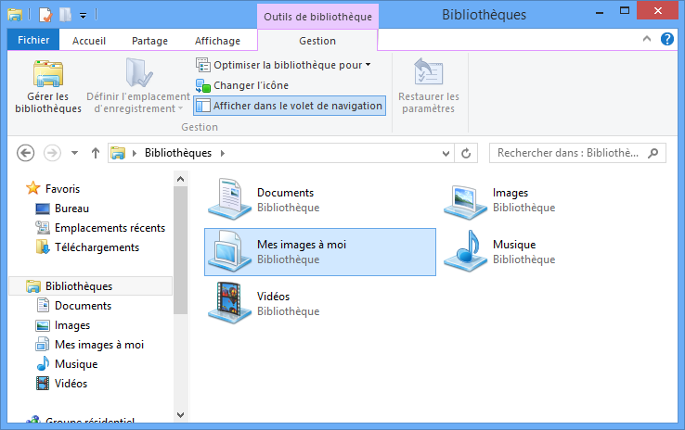Toggle Afficher dans le volet de navigation
Screen dimensions: 685x430
pos(290,106)
